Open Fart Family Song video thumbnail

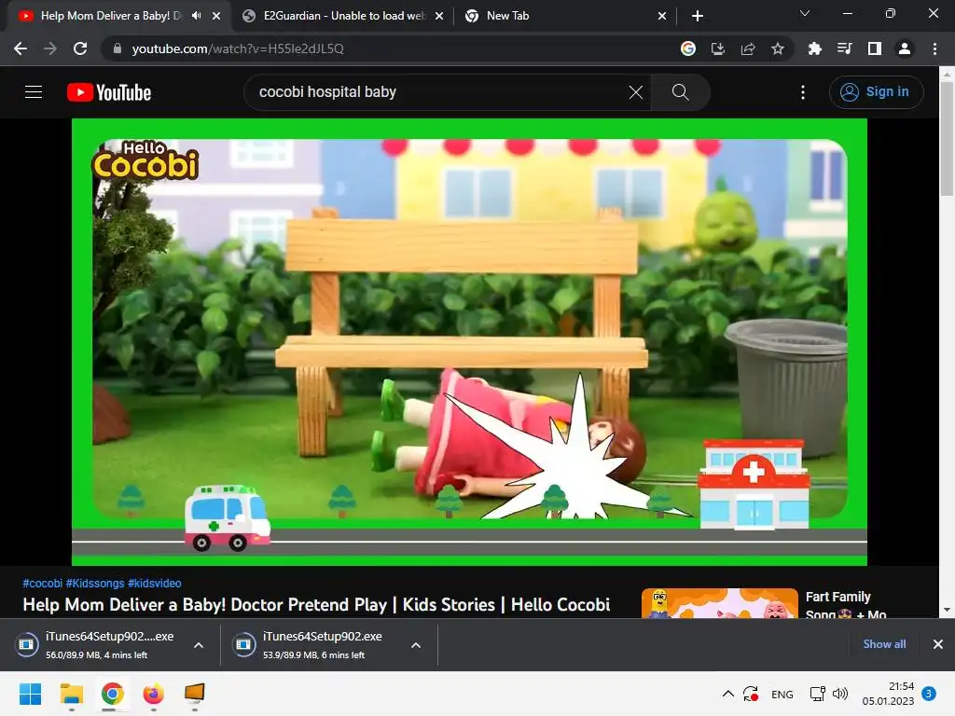(x=719, y=603)
